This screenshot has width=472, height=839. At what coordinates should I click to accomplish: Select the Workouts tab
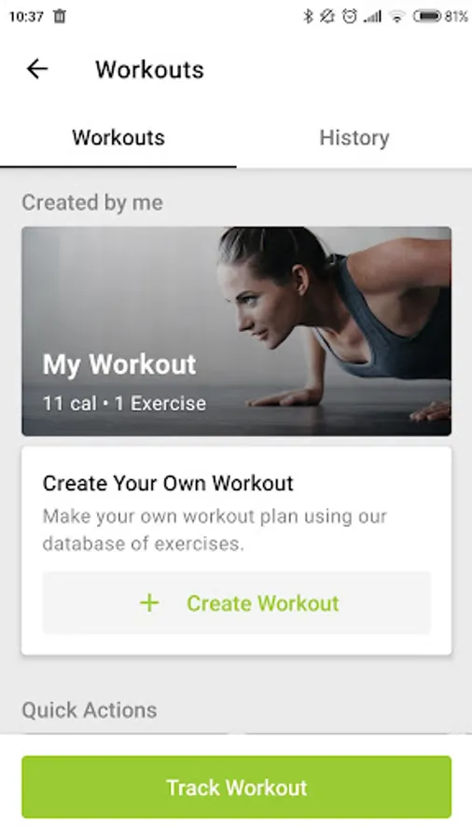118,138
